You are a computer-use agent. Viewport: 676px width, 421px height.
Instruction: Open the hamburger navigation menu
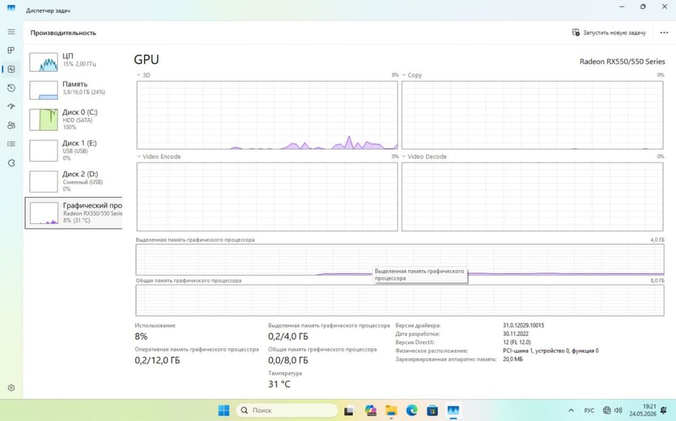(x=11, y=32)
